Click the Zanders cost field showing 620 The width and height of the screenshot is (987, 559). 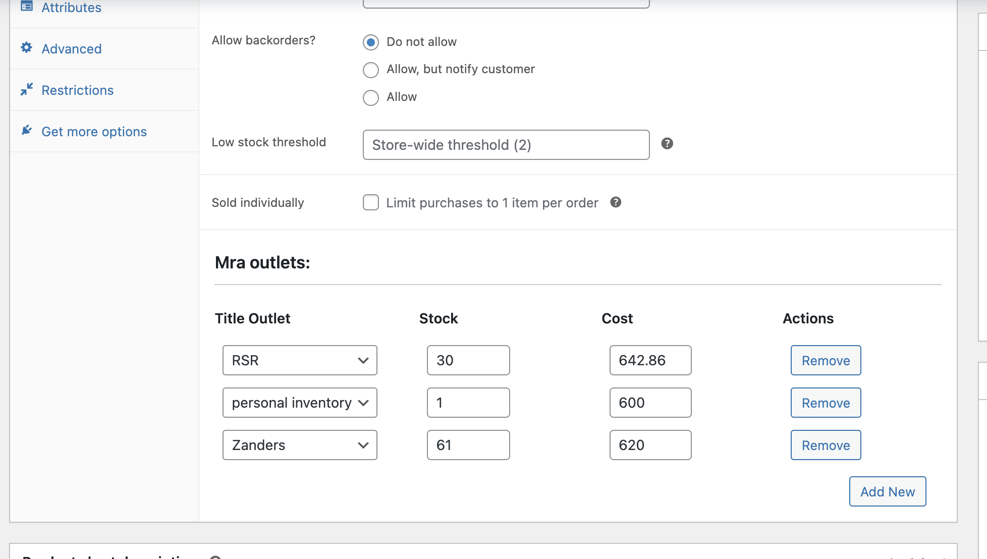point(650,445)
